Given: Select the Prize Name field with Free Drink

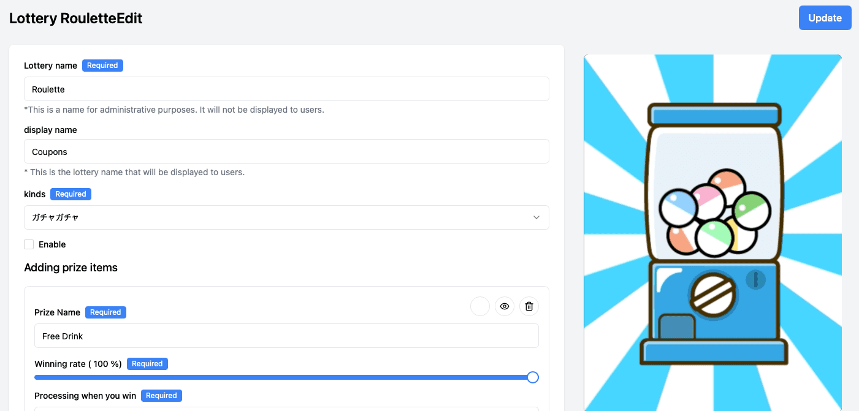Looking at the screenshot, I should point(286,336).
